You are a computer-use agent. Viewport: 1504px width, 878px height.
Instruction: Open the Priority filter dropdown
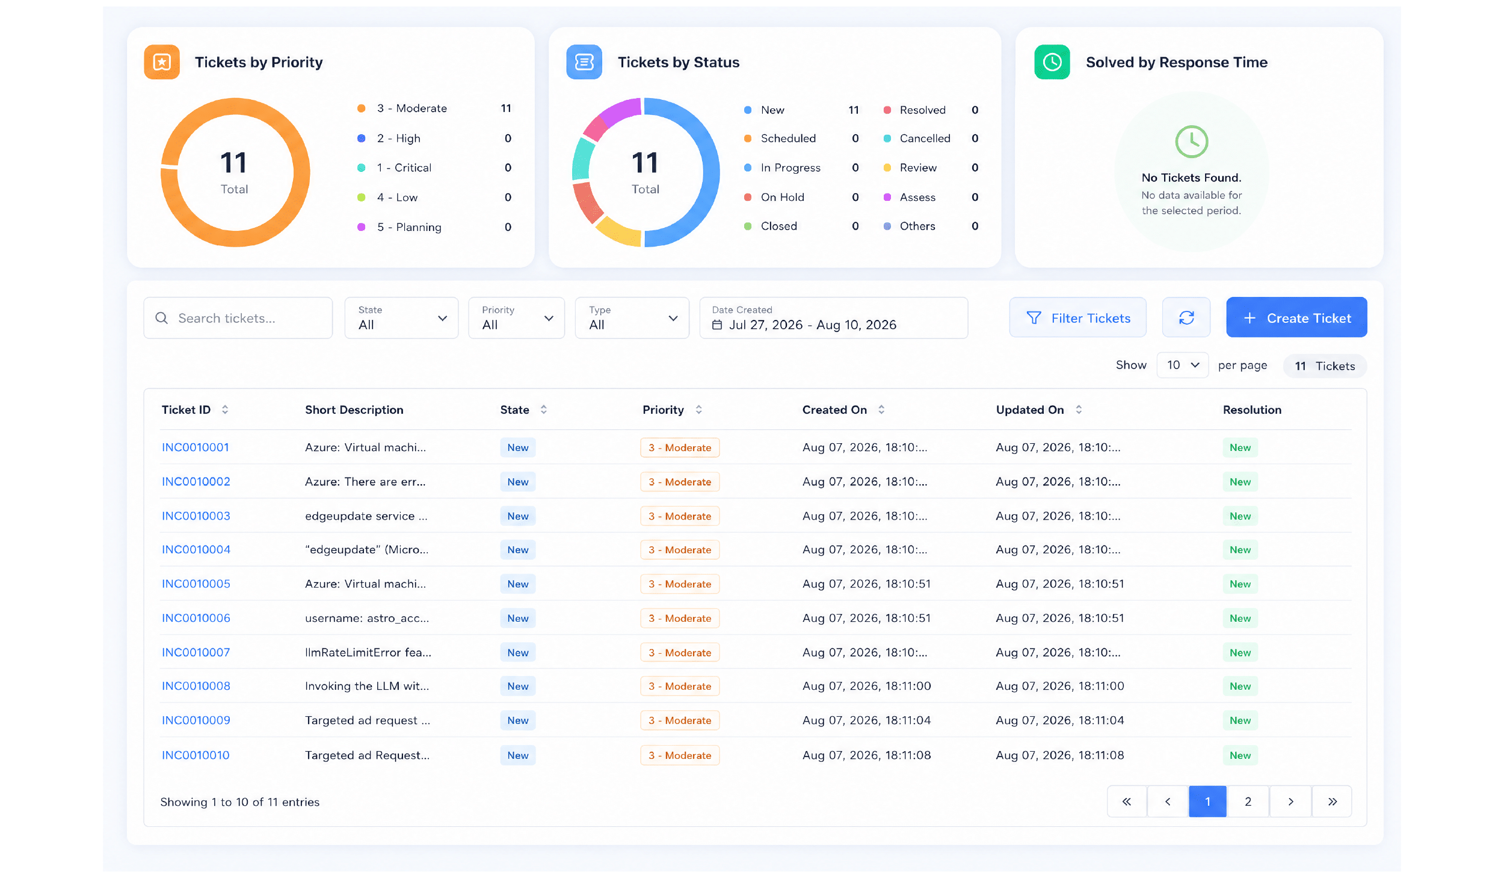click(516, 318)
